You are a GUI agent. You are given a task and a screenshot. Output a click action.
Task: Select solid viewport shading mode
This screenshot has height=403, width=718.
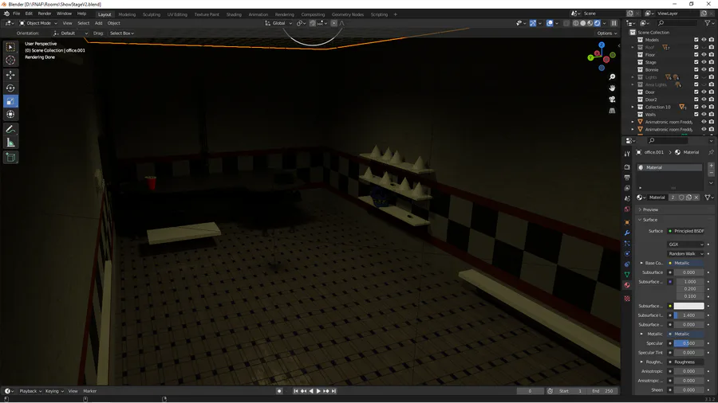583,23
